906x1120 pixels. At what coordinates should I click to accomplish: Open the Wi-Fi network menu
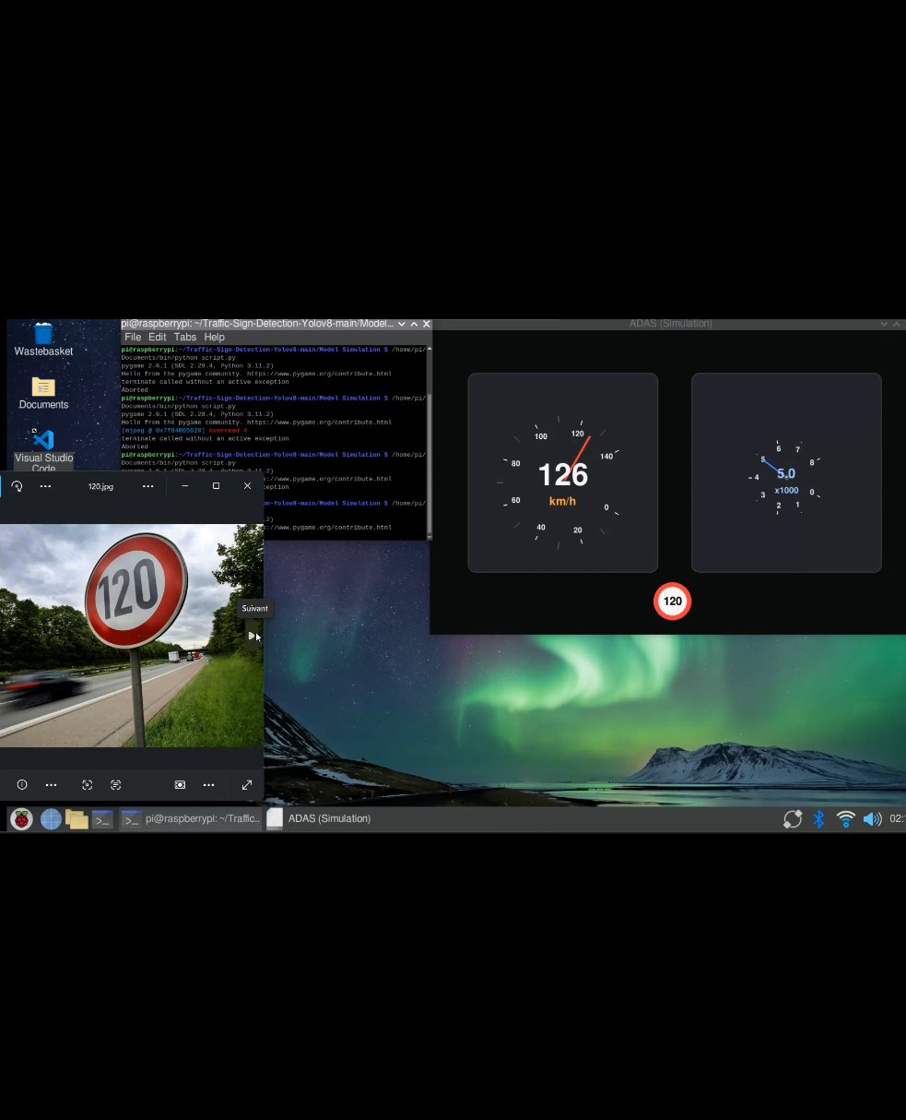point(845,819)
